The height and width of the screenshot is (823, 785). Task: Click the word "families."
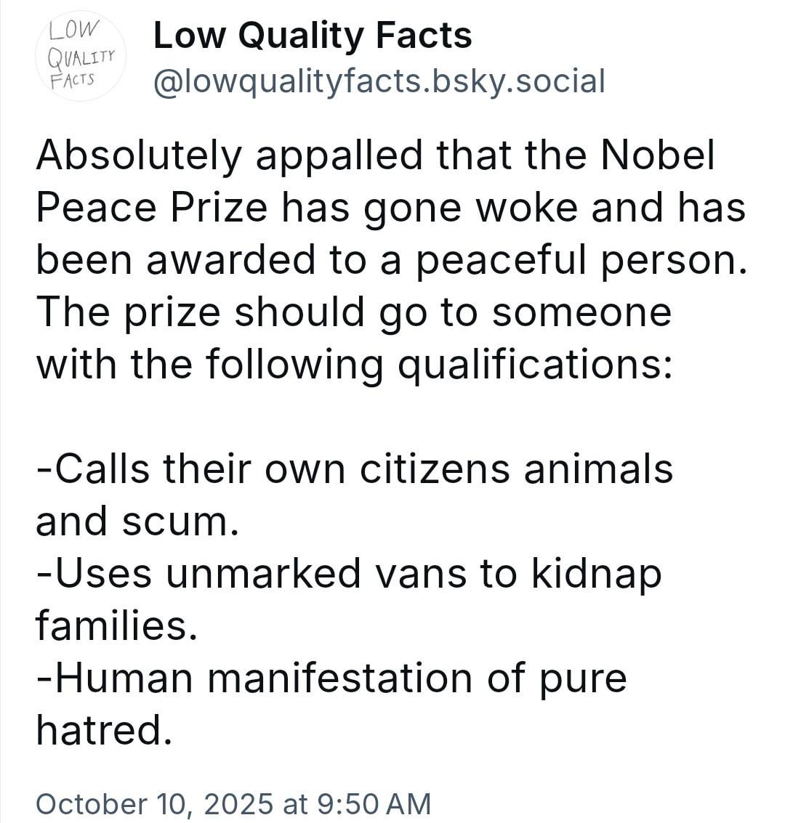tap(116, 626)
